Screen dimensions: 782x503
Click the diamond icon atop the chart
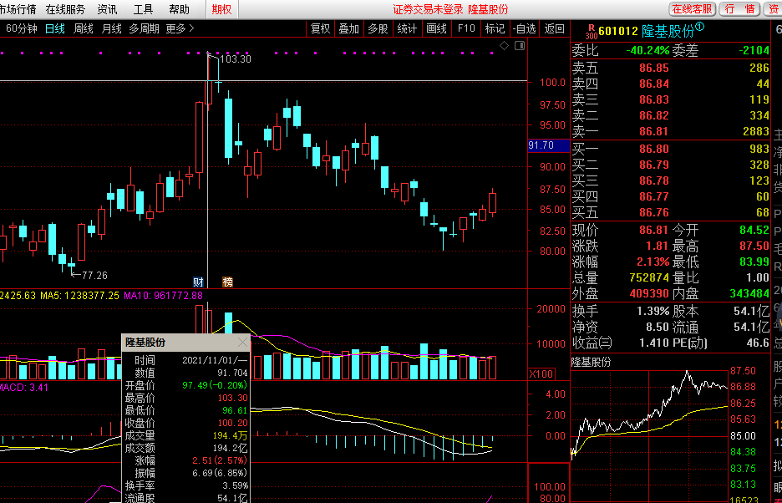[x=505, y=46]
